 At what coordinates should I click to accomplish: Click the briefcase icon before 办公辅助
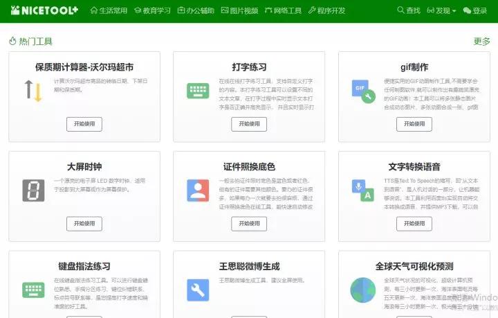181,10
